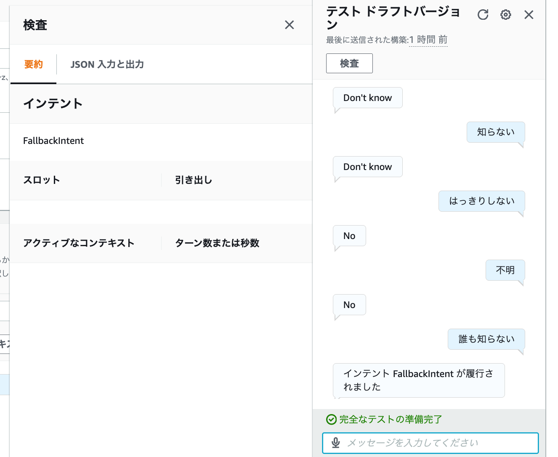This screenshot has width=558, height=457.
Task: Click the 完全なテストの準備完了 status text
Action: coord(391,420)
